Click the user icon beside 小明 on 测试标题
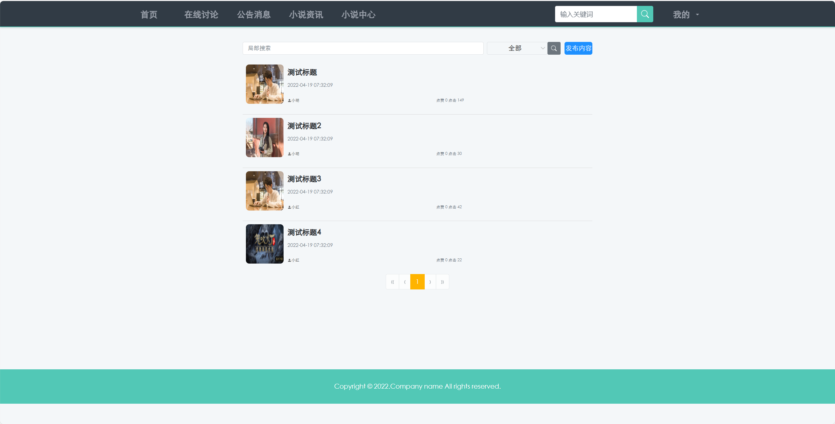Viewport: 835px width, 424px height. click(289, 100)
